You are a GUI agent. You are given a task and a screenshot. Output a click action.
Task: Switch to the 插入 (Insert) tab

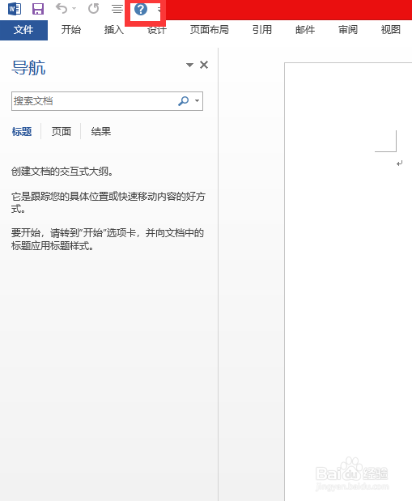click(114, 30)
